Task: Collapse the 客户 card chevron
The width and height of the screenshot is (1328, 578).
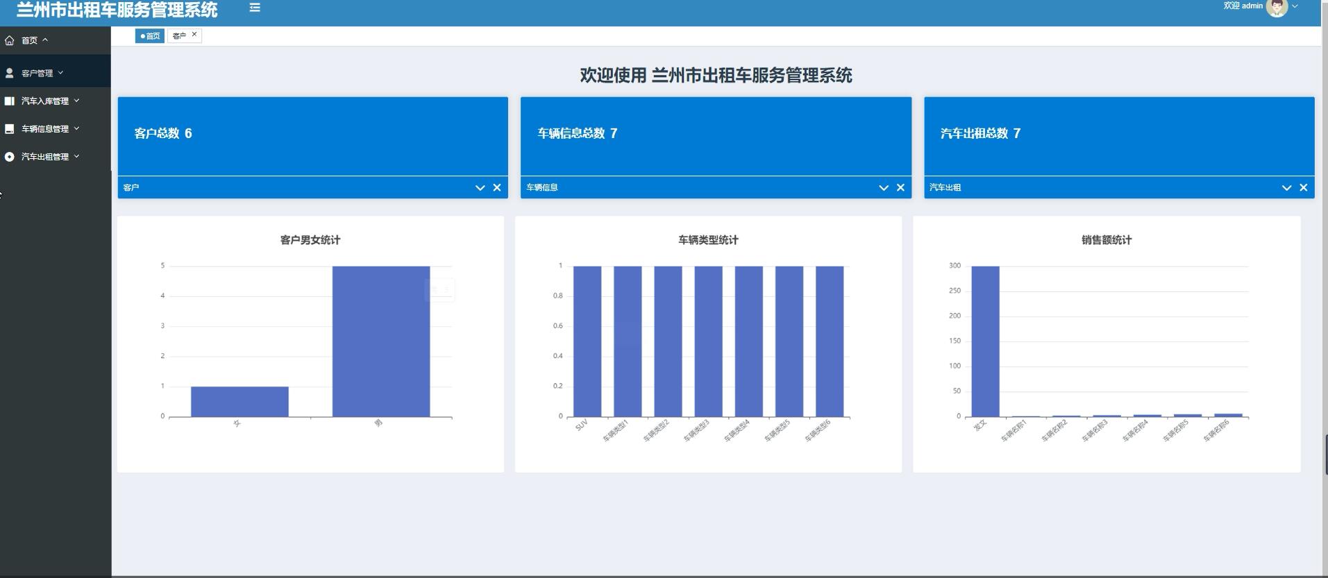Action: tap(480, 187)
